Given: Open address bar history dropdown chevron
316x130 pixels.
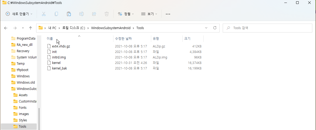Looking at the screenshot, I should tap(206, 28).
